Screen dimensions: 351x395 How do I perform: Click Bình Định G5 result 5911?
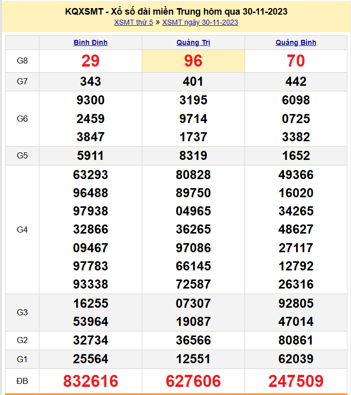point(90,155)
